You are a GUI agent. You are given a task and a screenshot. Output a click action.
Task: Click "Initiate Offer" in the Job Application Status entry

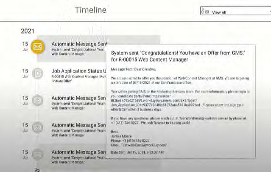coord(62,81)
